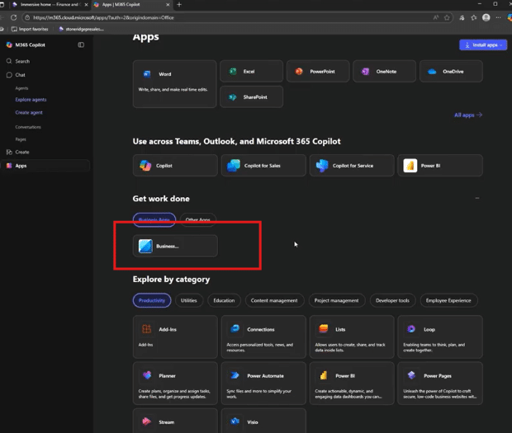Follow the All apps link
Screen dimensions: 512x433
click(468, 115)
